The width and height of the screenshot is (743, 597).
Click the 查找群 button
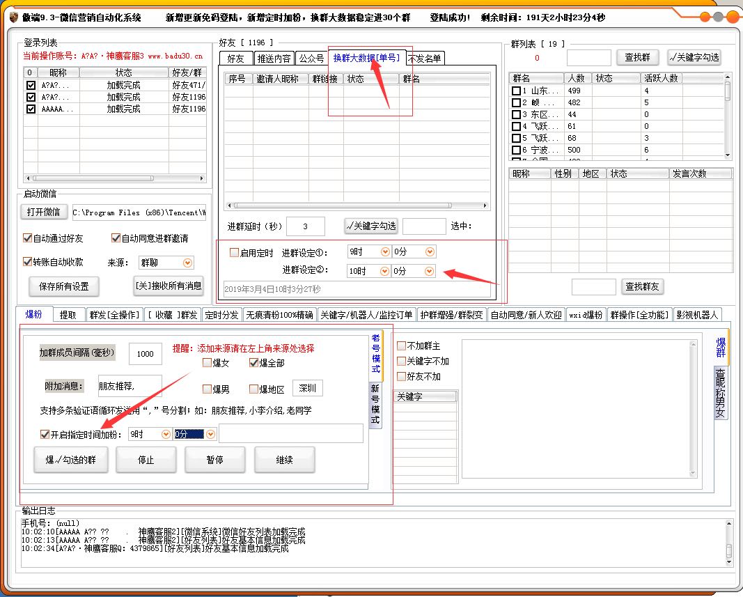coord(637,57)
